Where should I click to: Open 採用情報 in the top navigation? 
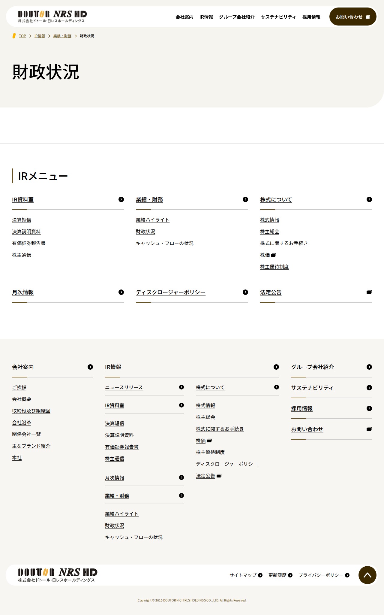pyautogui.click(x=311, y=17)
